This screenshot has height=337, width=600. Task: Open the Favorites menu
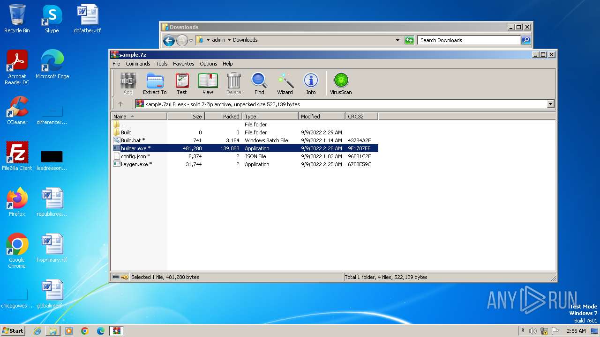click(x=184, y=64)
